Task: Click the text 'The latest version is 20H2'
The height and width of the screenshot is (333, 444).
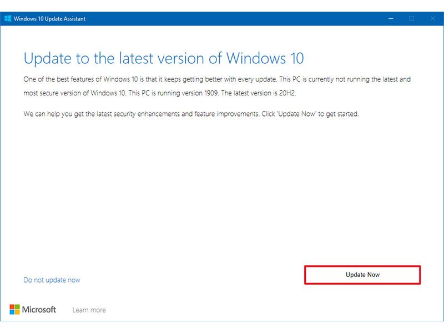Action: click(x=258, y=93)
